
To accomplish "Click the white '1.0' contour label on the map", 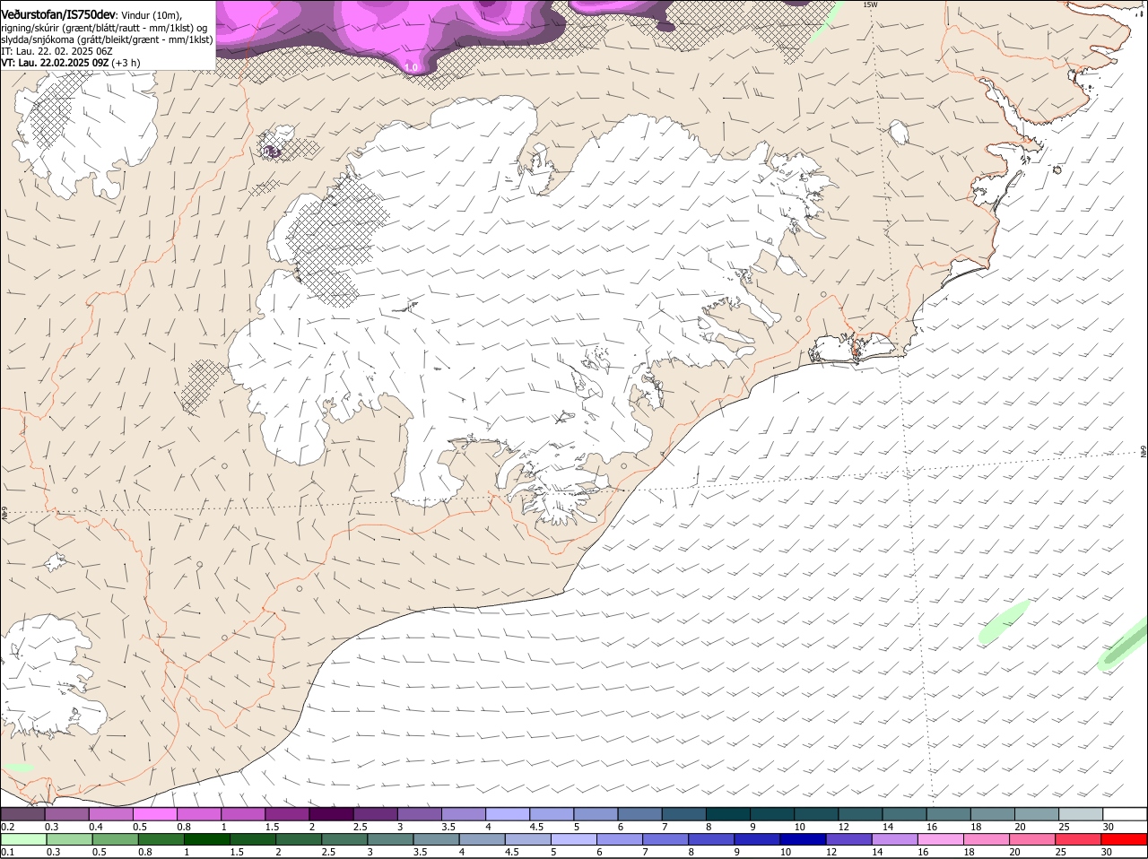I will tap(412, 67).
